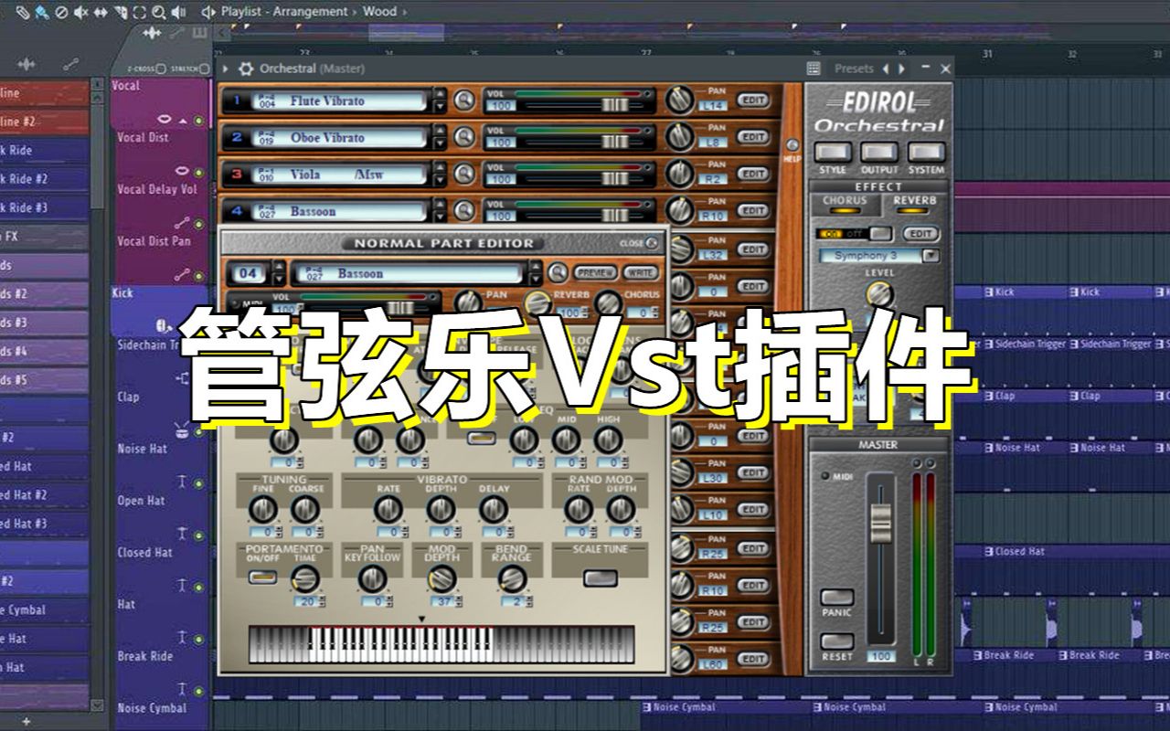Click the Vocal Delay Vol automation icon

[x=183, y=222]
